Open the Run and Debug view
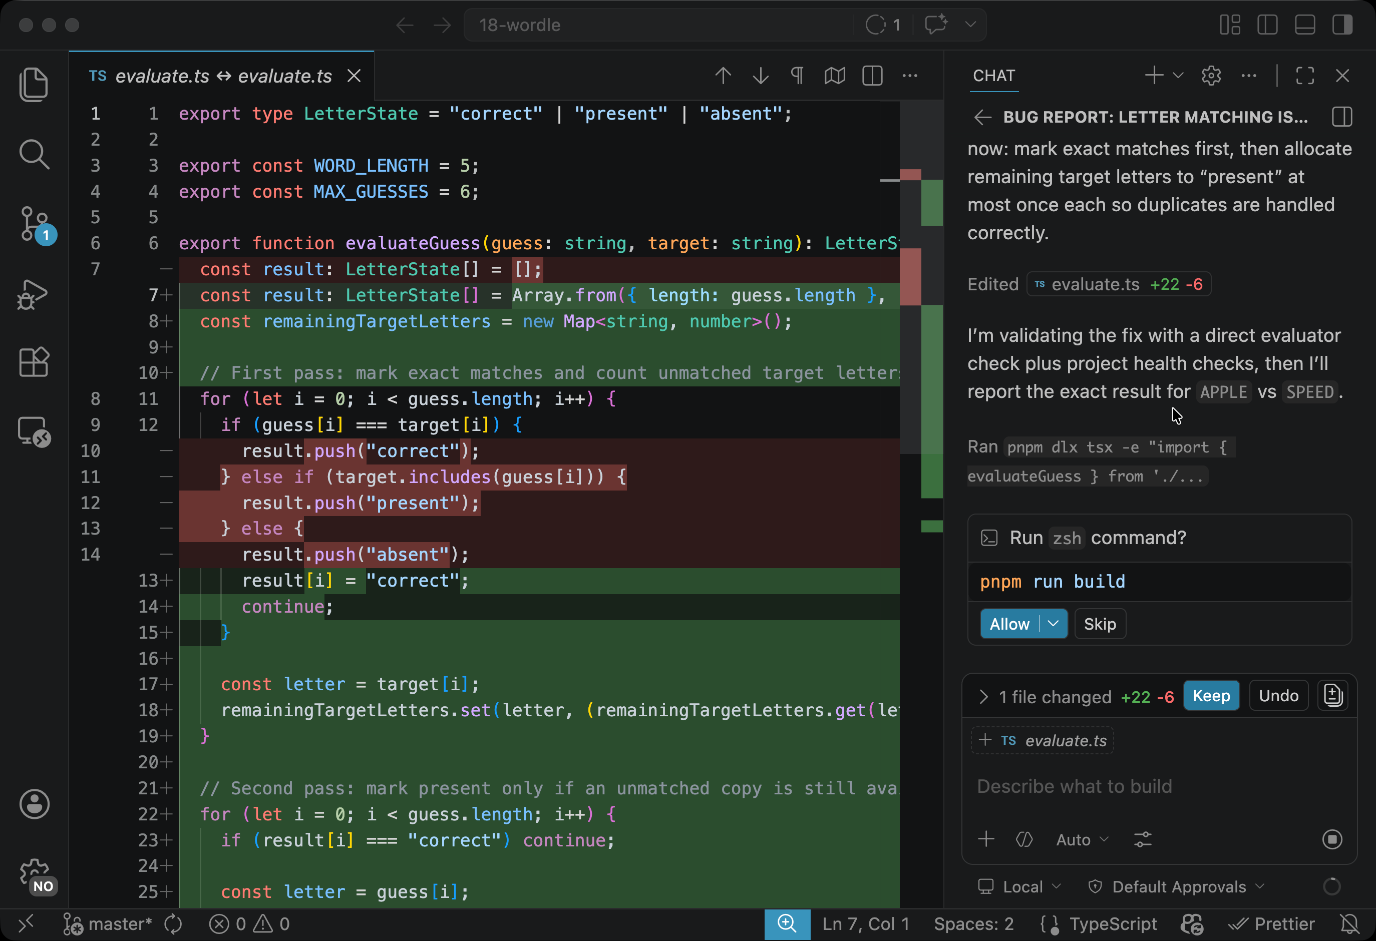 (33, 294)
